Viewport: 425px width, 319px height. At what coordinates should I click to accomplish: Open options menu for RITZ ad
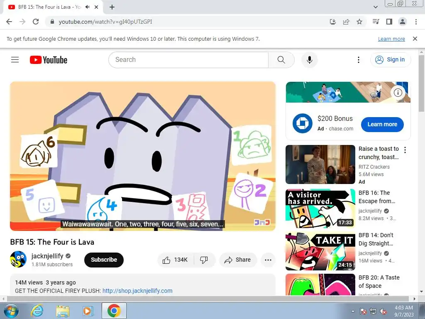(405, 150)
